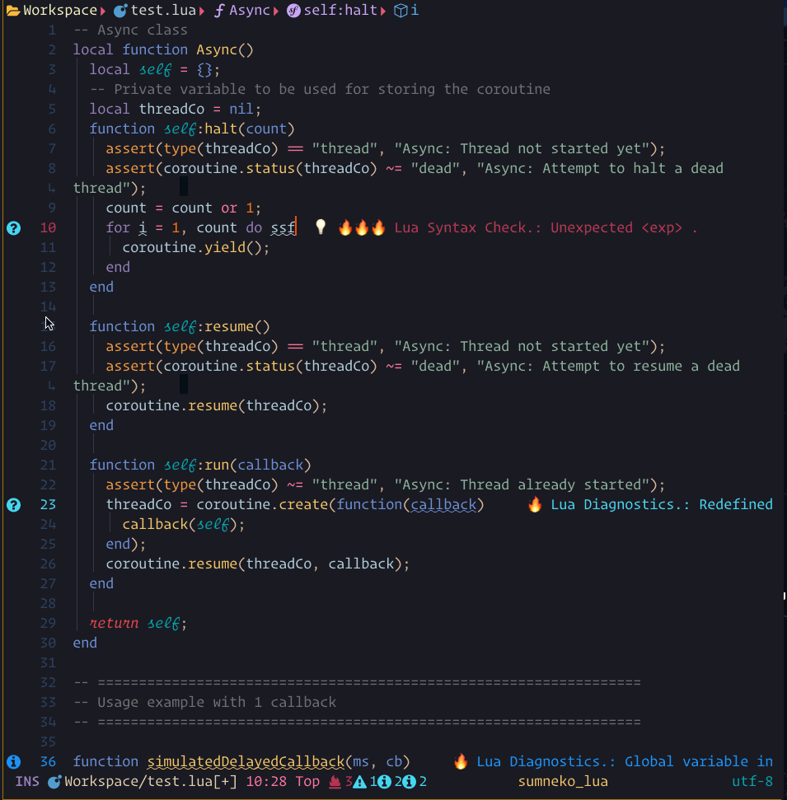Click the Lua icon in the status line
Screen dimensions: 787x800
pos(54,782)
